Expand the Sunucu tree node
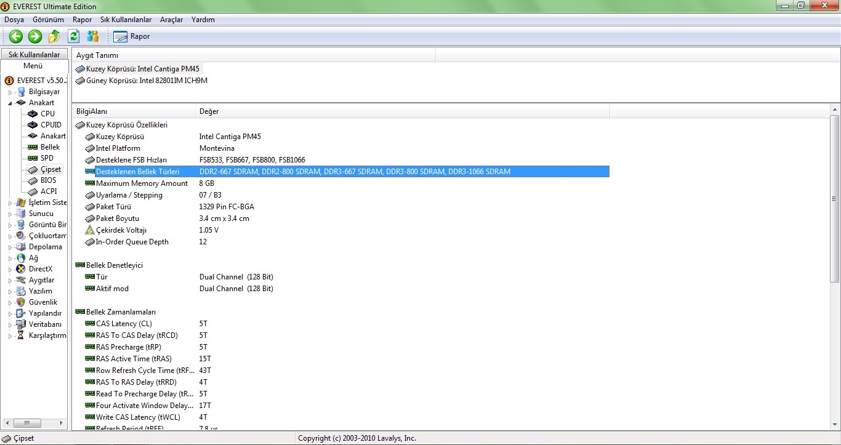The height and width of the screenshot is (445, 841). [x=10, y=214]
